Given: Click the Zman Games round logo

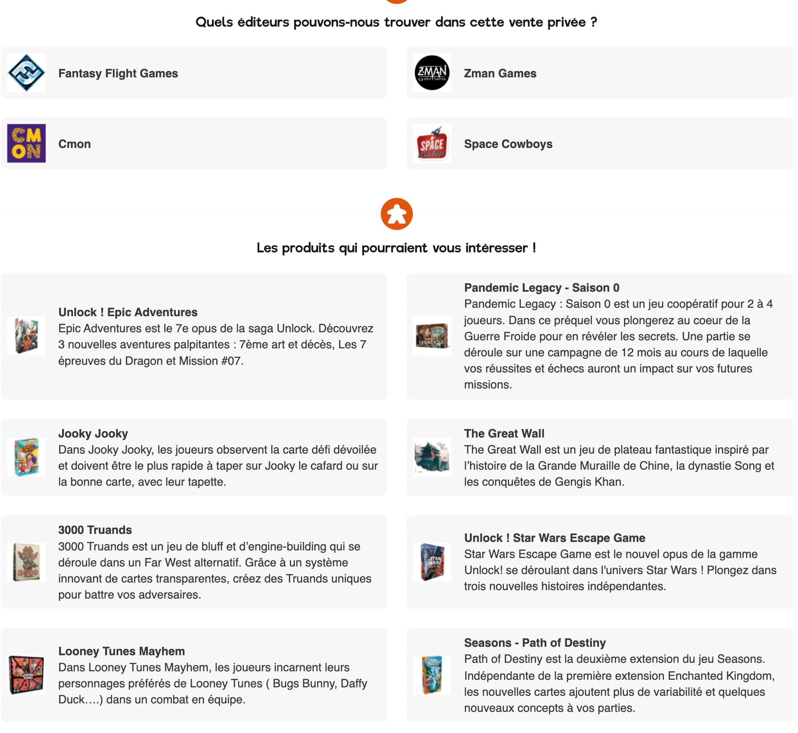Looking at the screenshot, I should pos(432,73).
